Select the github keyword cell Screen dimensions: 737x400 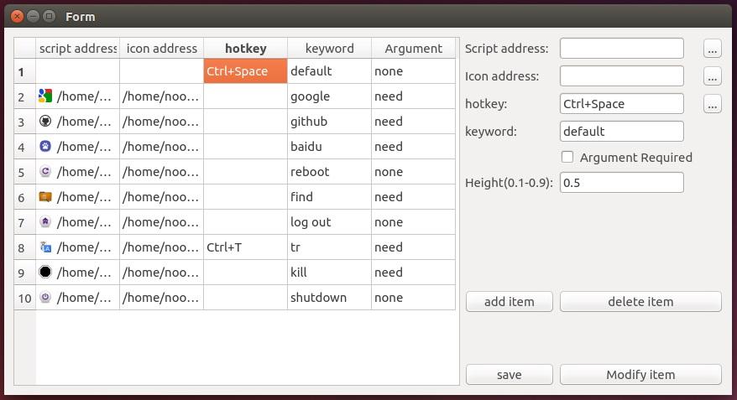click(330, 121)
